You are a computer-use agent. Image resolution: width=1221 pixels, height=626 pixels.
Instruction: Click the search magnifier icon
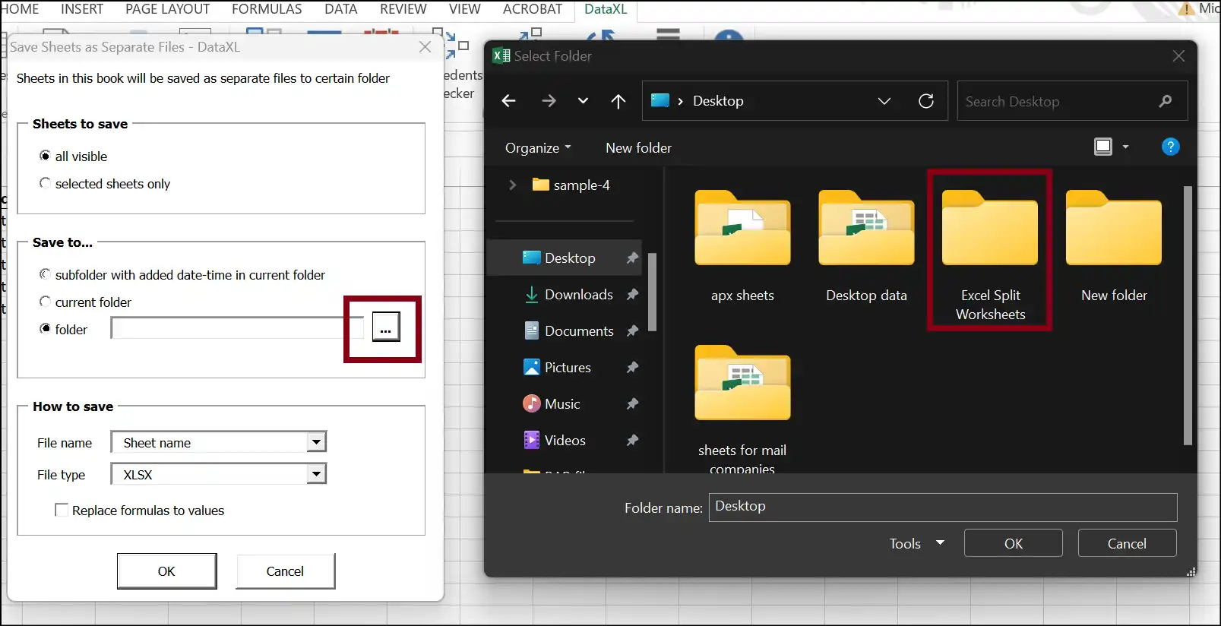1166,101
